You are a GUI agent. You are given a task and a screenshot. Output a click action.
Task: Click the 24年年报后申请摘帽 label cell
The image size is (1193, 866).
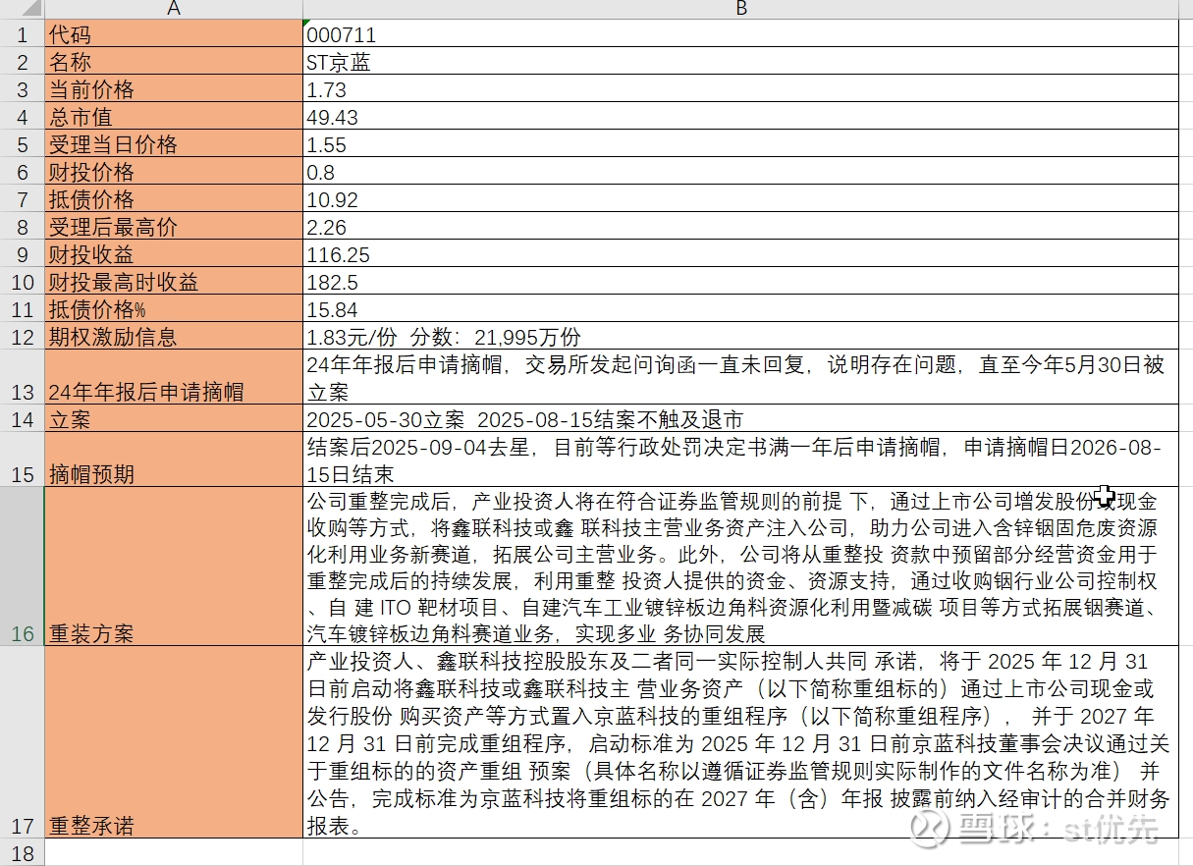click(x=174, y=377)
